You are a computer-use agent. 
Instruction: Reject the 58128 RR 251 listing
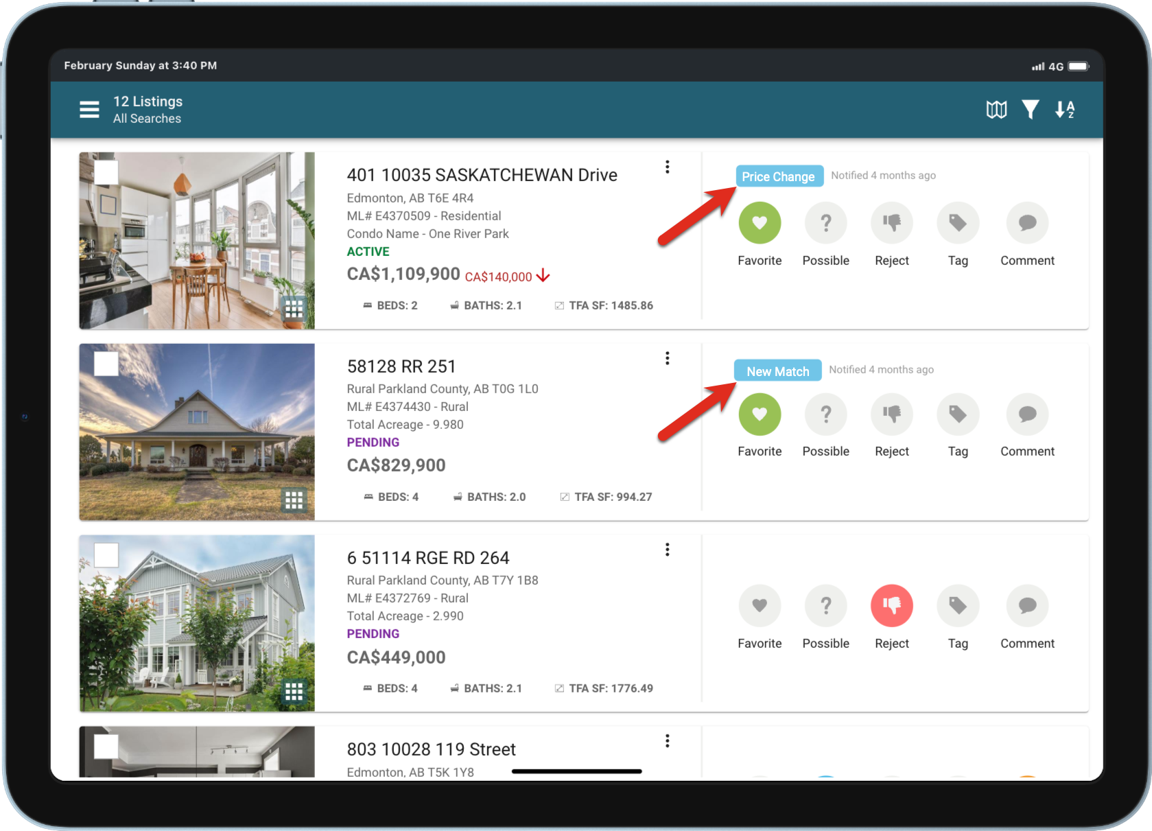(x=891, y=414)
